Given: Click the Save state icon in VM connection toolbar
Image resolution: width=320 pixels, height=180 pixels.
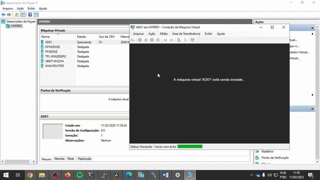Looking at the screenshot, I should [x=158, y=40].
